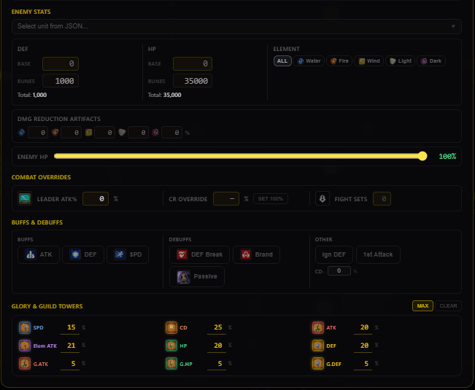Toggle the Ign DEF option

[334, 254]
